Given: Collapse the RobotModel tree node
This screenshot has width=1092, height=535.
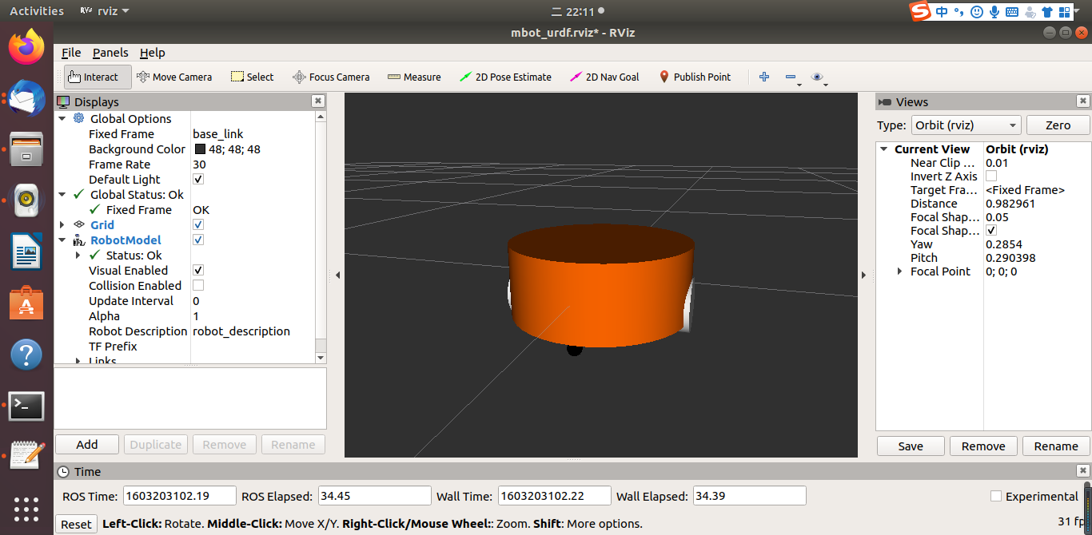Looking at the screenshot, I should pyautogui.click(x=62, y=240).
